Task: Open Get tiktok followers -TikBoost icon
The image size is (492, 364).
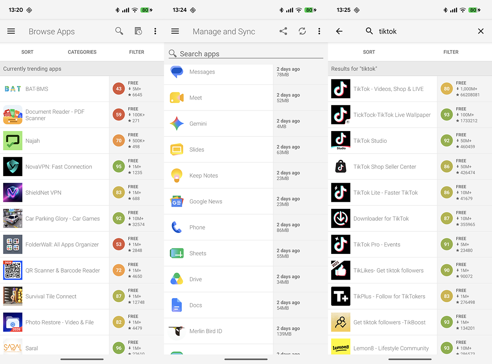Action: 341,322
